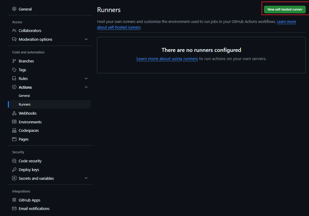Go to Tags settings label
This screenshot has width=309, height=216.
click(22, 70)
